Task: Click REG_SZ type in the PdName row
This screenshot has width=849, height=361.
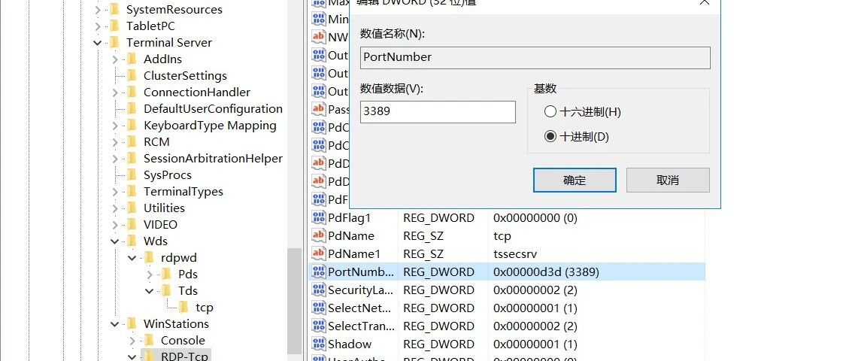Action: (x=423, y=236)
